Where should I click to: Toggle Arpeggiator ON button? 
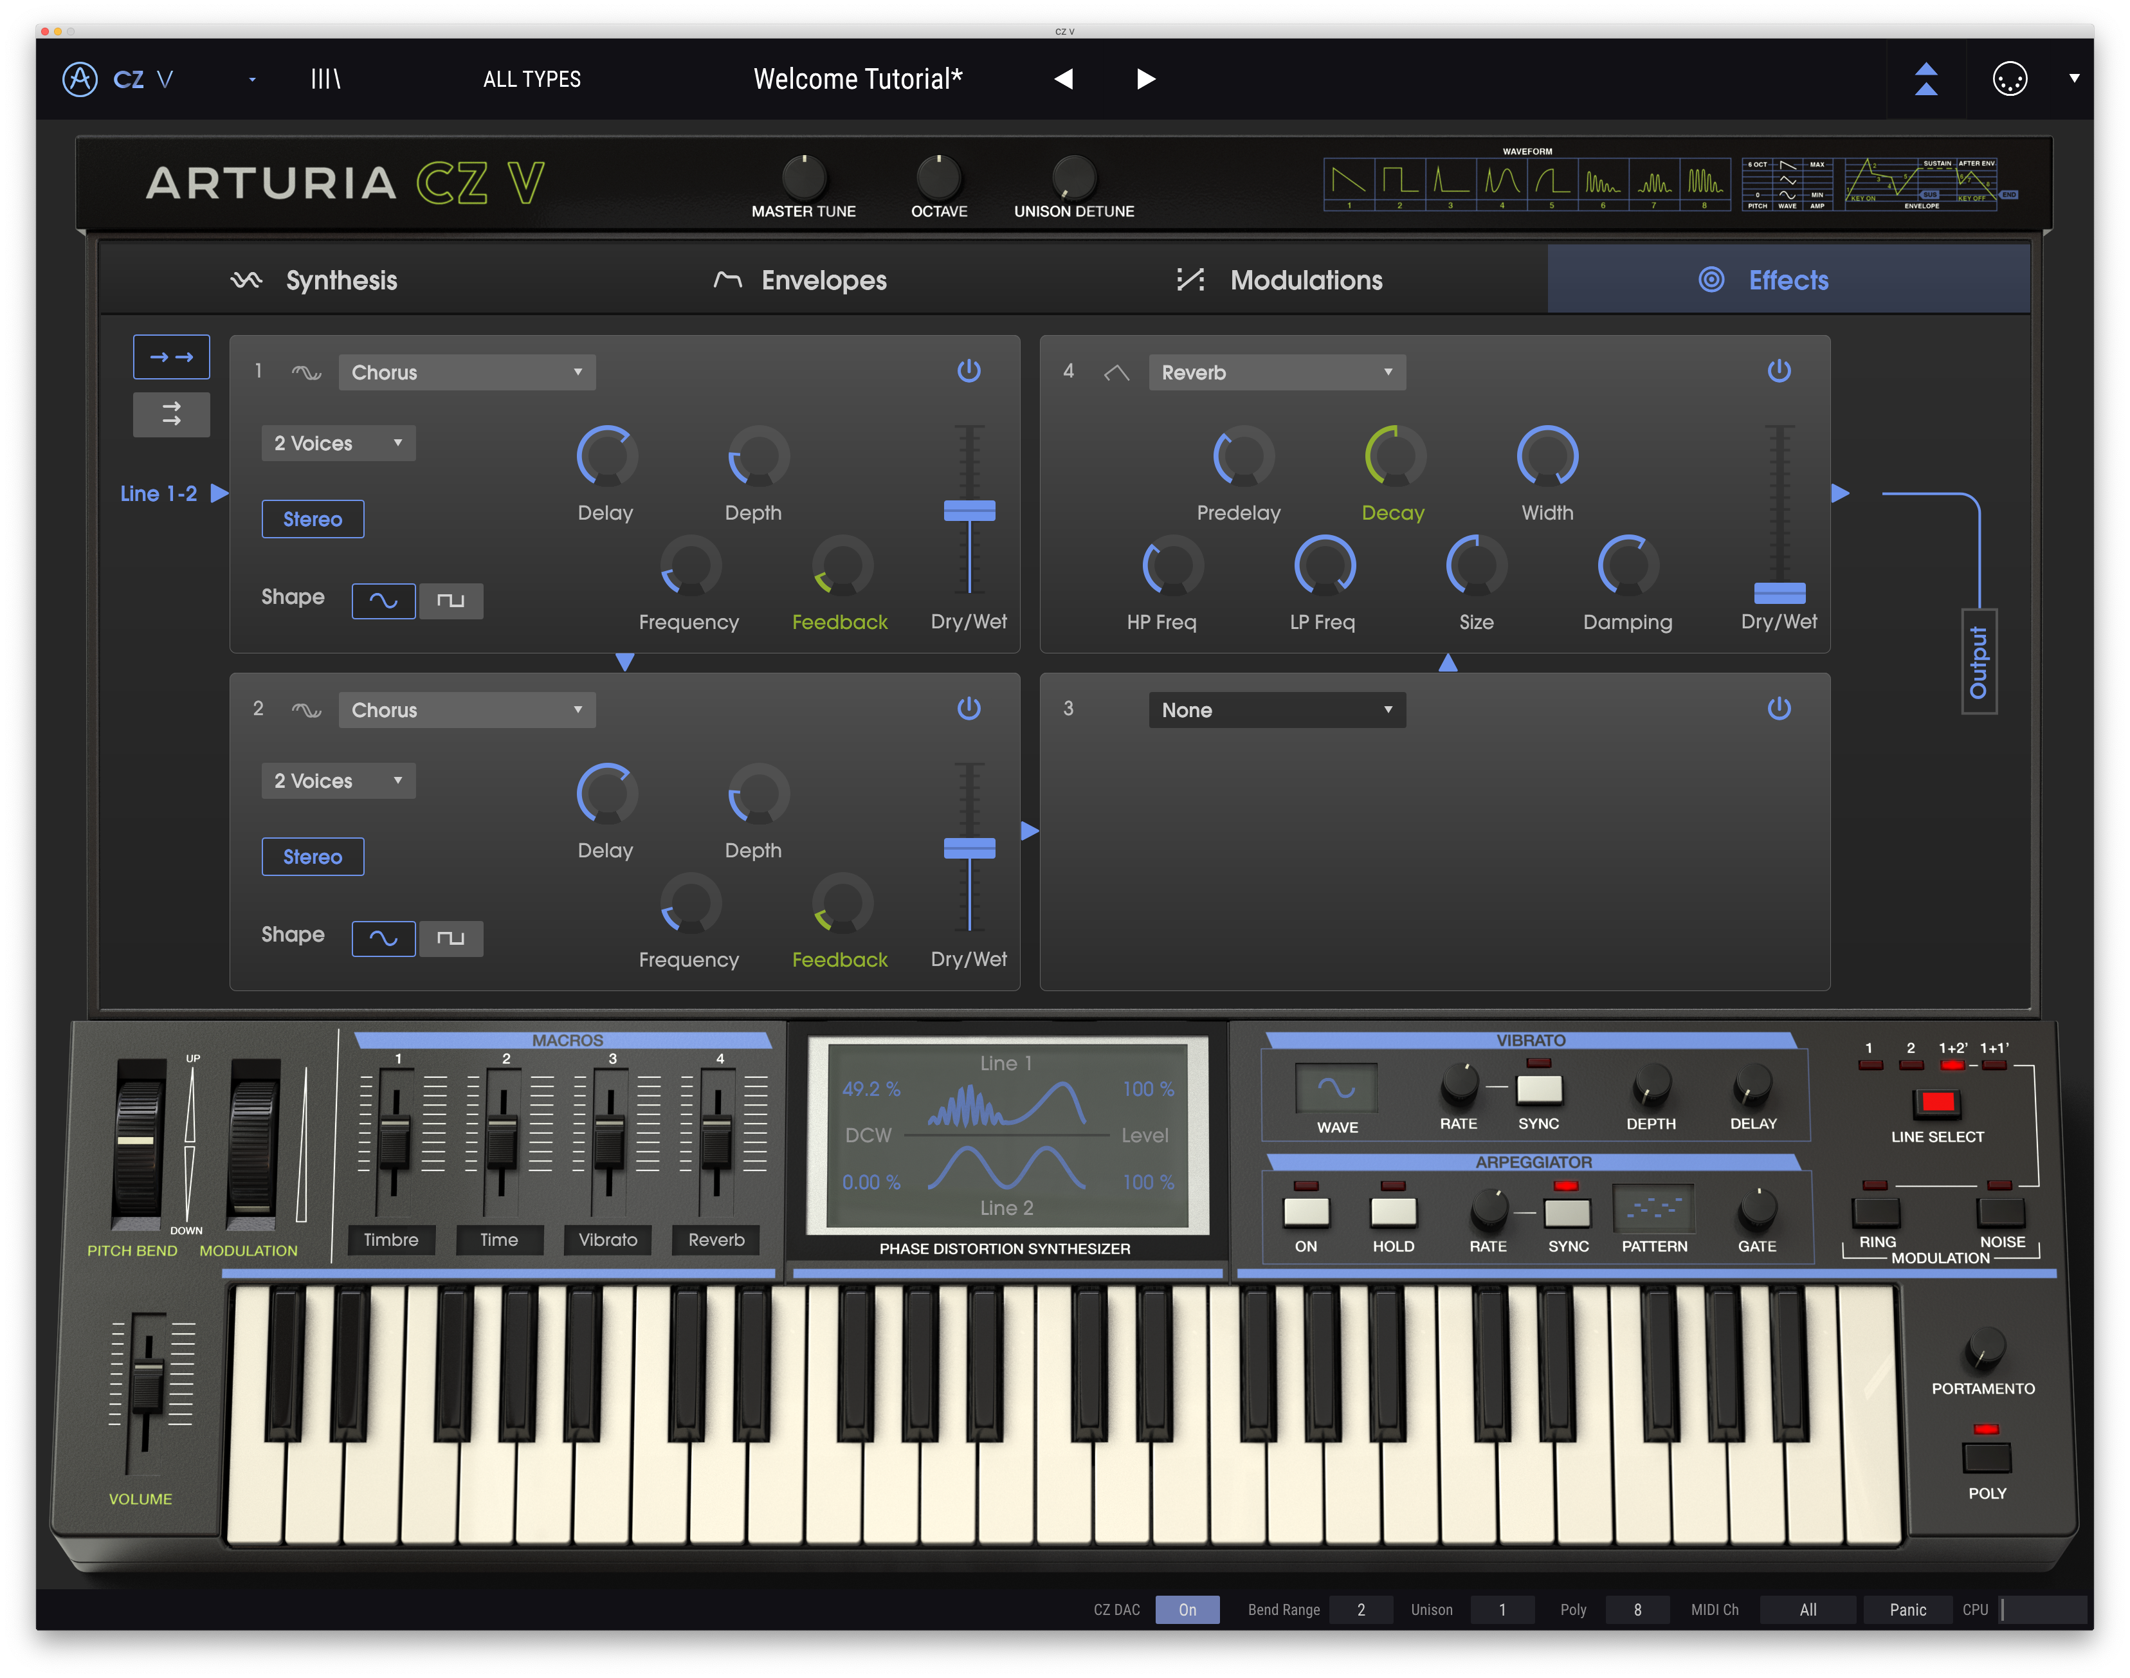click(1306, 1211)
